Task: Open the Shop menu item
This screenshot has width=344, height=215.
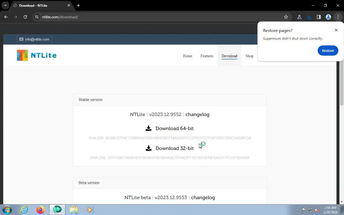Action: coord(249,56)
